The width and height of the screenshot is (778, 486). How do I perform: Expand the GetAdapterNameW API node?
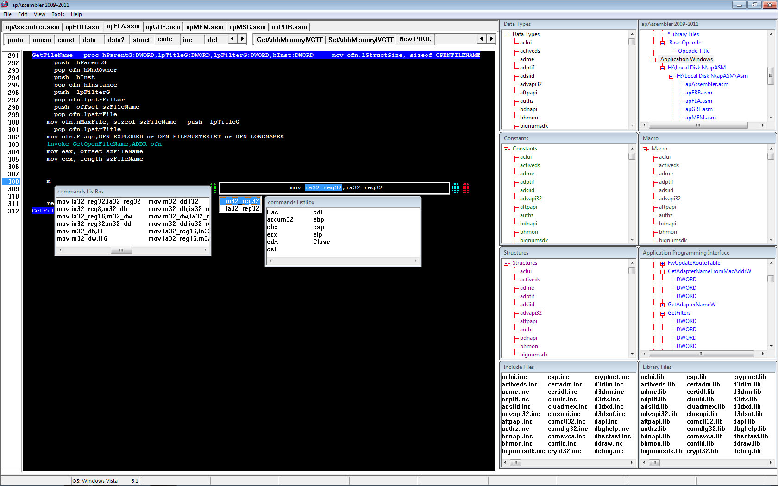click(x=663, y=305)
